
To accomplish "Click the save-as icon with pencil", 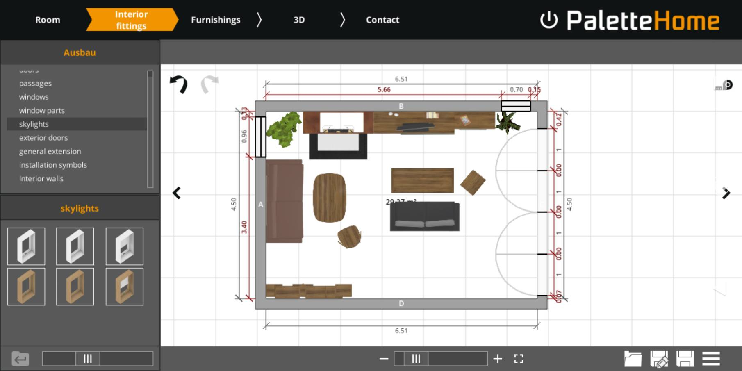I will pyautogui.click(x=659, y=359).
